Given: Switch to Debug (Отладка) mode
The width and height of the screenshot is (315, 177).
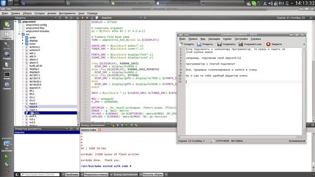Looking at the screenshot, I should pos(7,56).
